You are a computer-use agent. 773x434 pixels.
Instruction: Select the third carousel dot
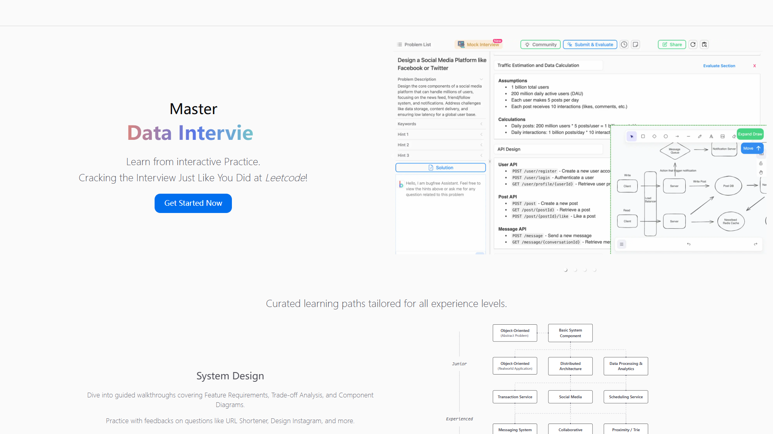pyautogui.click(x=585, y=270)
